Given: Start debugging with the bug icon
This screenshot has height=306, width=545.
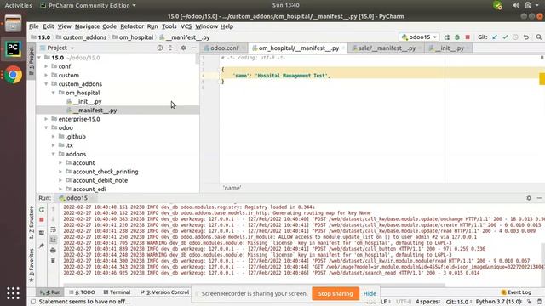Looking at the screenshot, I should 457,37.
